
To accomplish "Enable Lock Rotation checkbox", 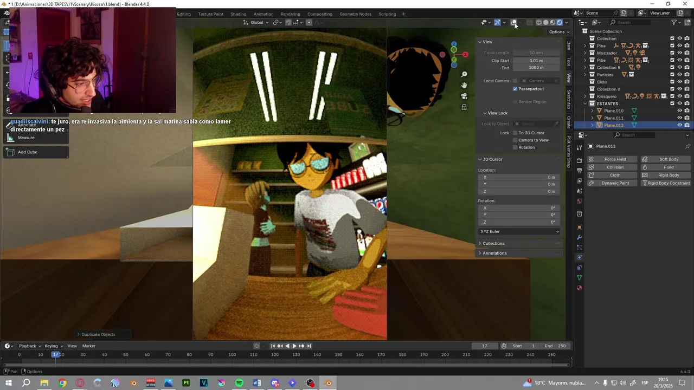I will (x=515, y=147).
